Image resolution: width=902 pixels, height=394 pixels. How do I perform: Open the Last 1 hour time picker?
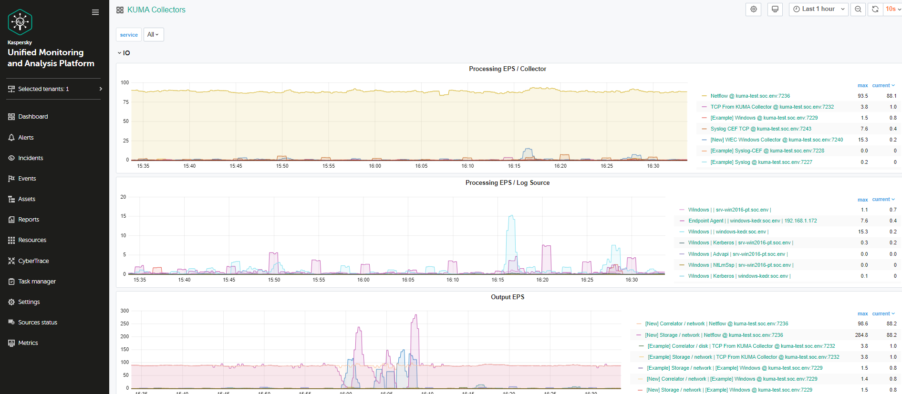[819, 9]
